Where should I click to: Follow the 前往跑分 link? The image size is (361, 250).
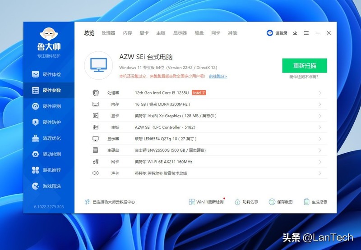pos(218,76)
